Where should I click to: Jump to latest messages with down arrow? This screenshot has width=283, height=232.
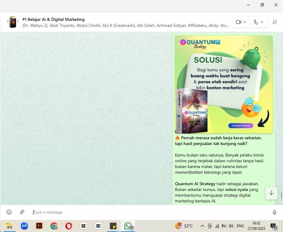tap(271, 193)
